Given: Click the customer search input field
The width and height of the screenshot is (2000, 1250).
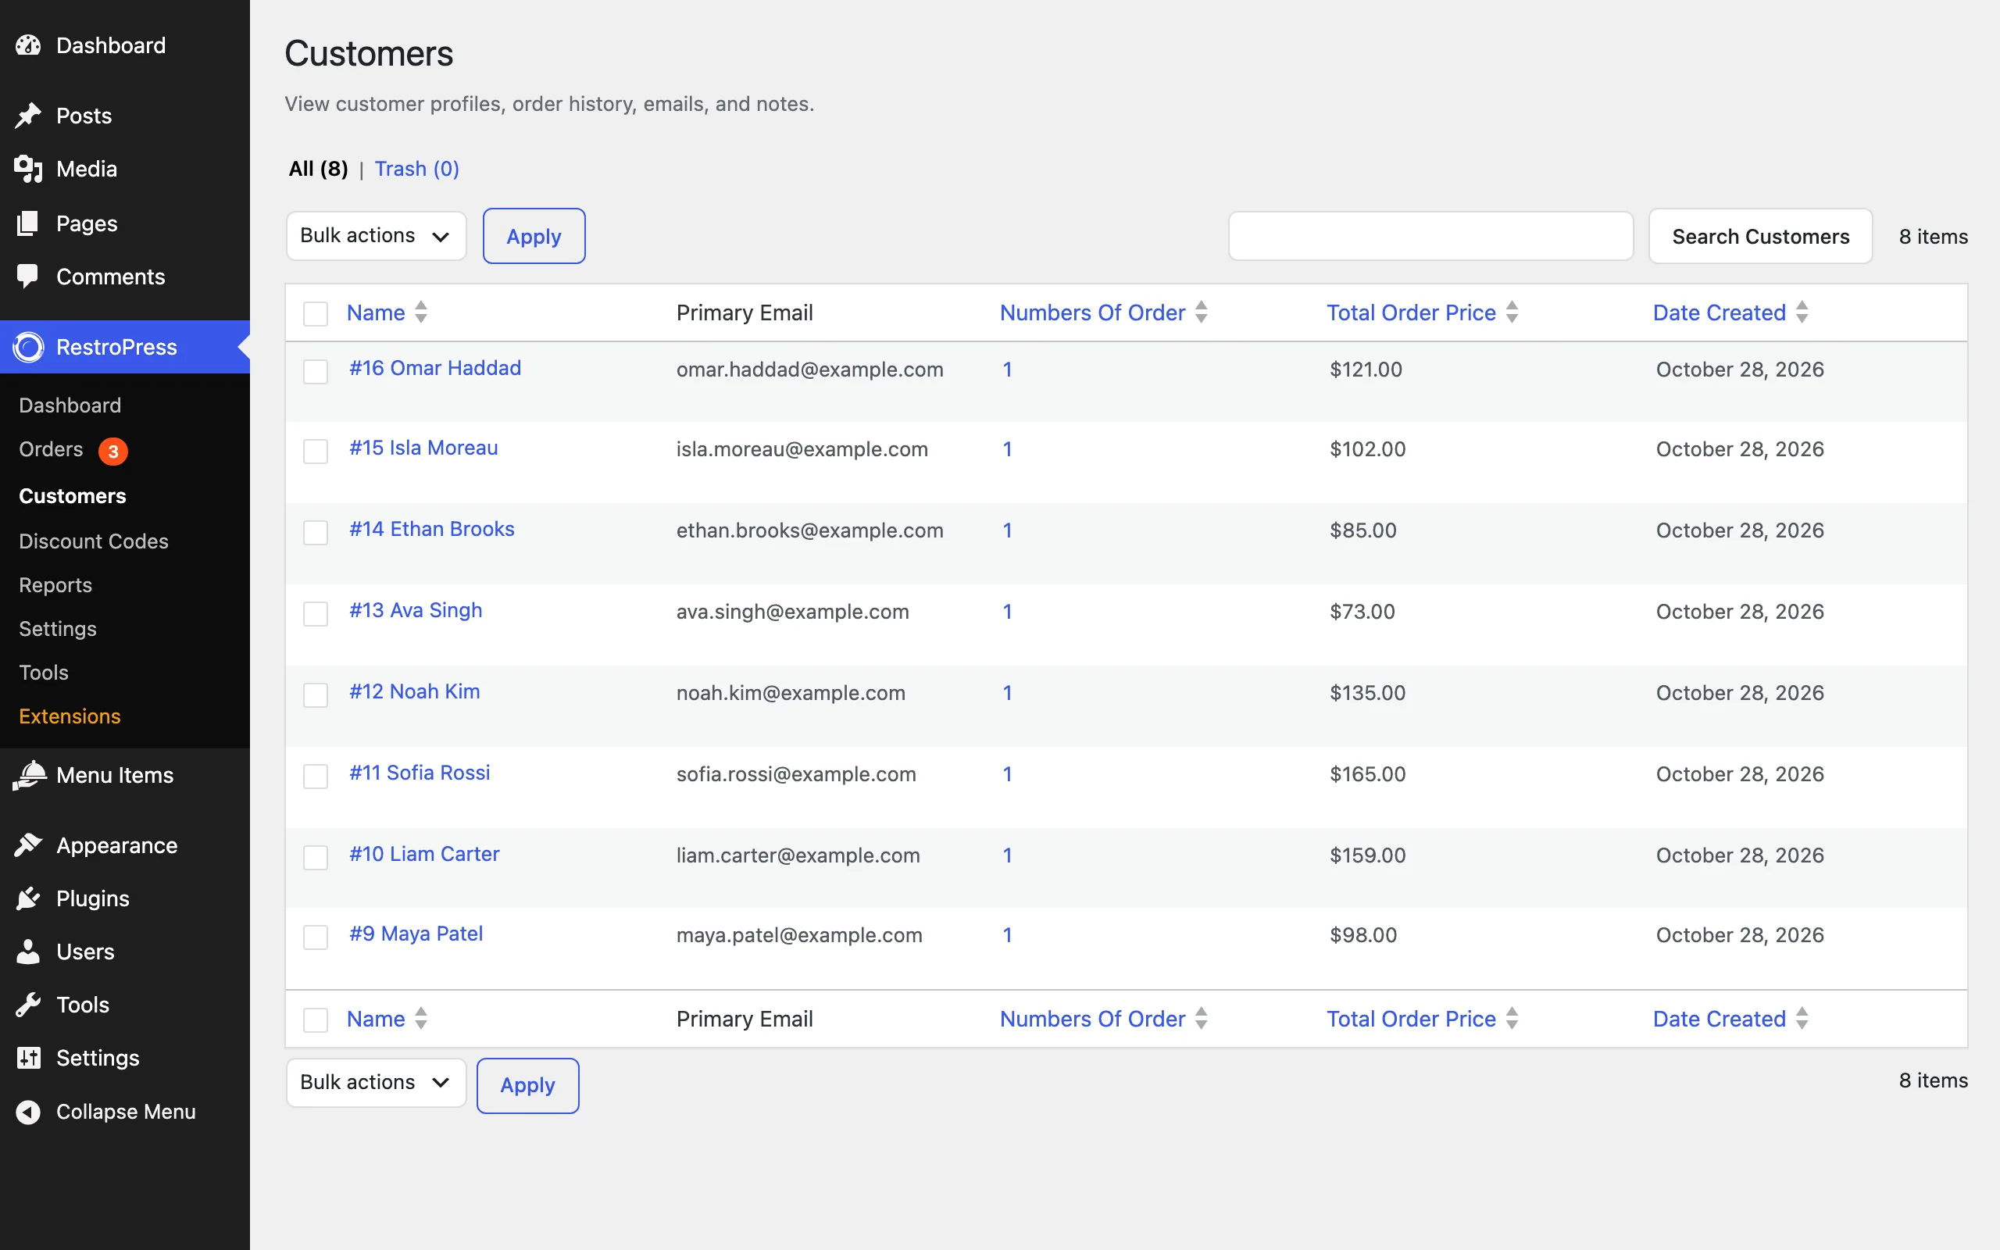Looking at the screenshot, I should [x=1430, y=236].
